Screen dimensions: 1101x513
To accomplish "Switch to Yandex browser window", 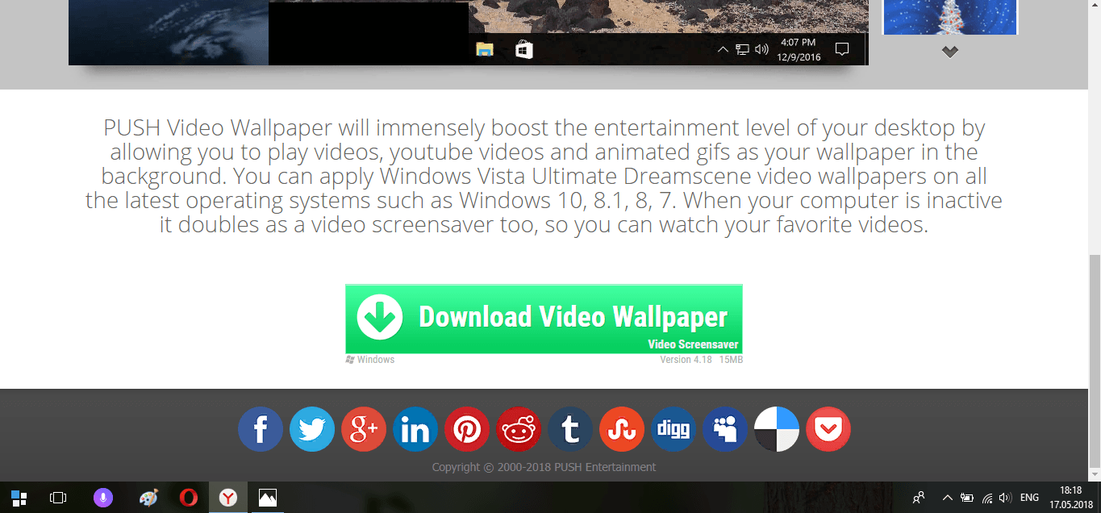I will point(228,498).
